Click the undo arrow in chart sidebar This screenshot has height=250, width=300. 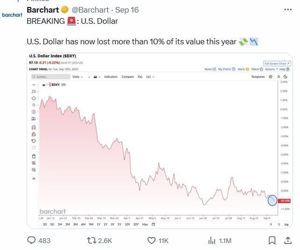tap(34, 141)
